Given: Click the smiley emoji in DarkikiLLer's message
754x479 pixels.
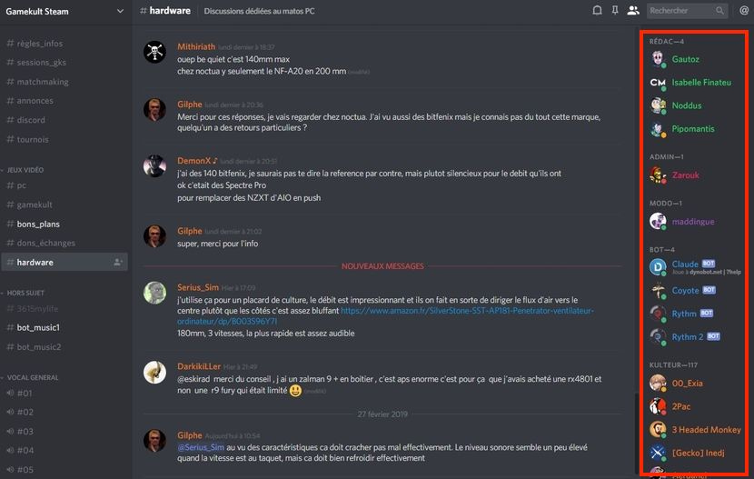Looking at the screenshot, I should click(x=295, y=391).
